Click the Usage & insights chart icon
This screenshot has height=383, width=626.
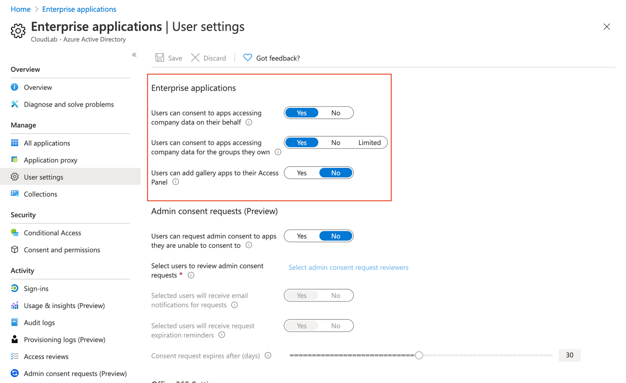pos(14,305)
